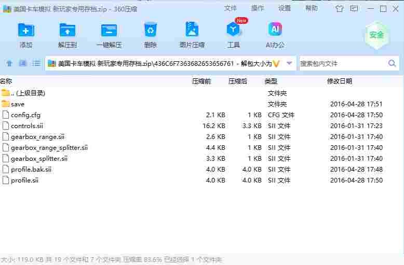
Task: Select the config.cfg file name
Action: (x=25, y=115)
